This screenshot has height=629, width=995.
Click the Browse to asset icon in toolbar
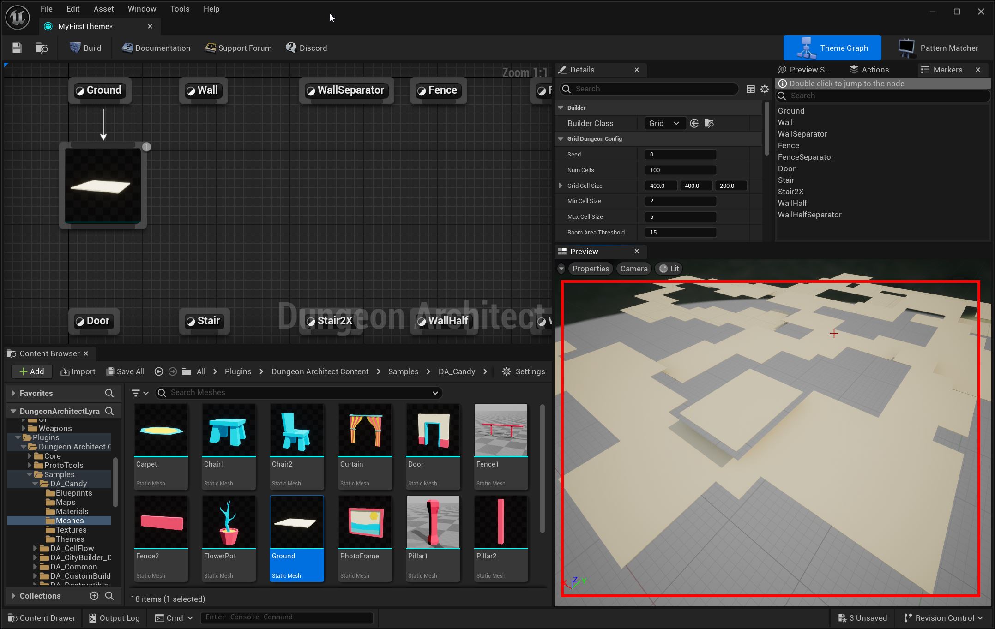[42, 48]
